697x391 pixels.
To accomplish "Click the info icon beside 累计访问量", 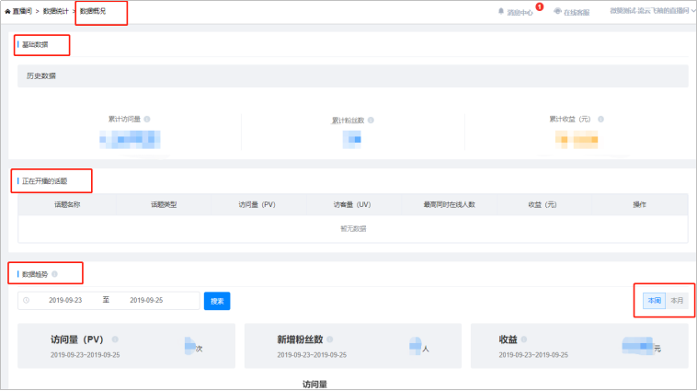I will [147, 119].
